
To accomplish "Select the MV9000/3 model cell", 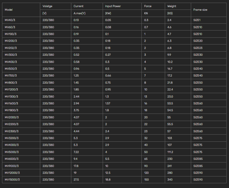I will coord(11,166).
